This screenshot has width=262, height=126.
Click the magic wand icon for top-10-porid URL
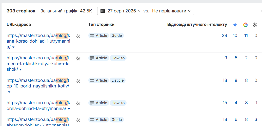78,81
